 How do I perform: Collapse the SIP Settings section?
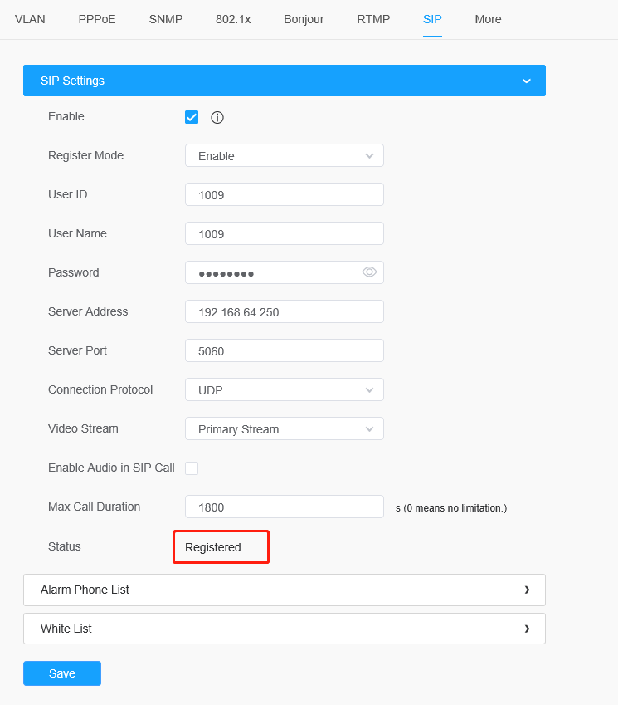(x=285, y=81)
